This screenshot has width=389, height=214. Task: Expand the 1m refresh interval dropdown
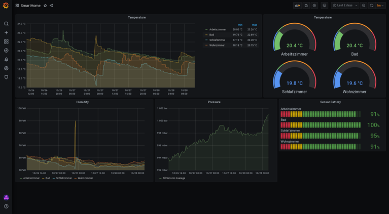[380, 6]
